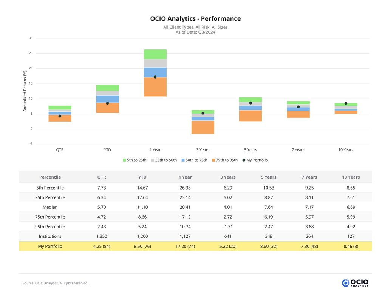
Task: Select the '-1.71' cell in the table
Action: click(x=228, y=227)
